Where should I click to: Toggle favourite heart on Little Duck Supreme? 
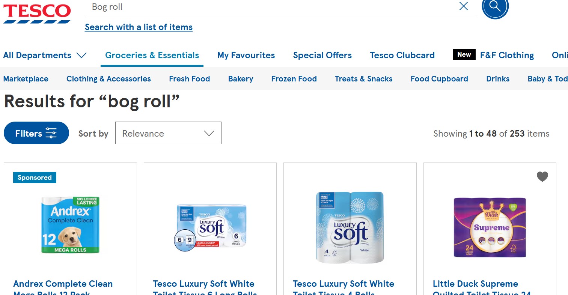pyautogui.click(x=542, y=176)
